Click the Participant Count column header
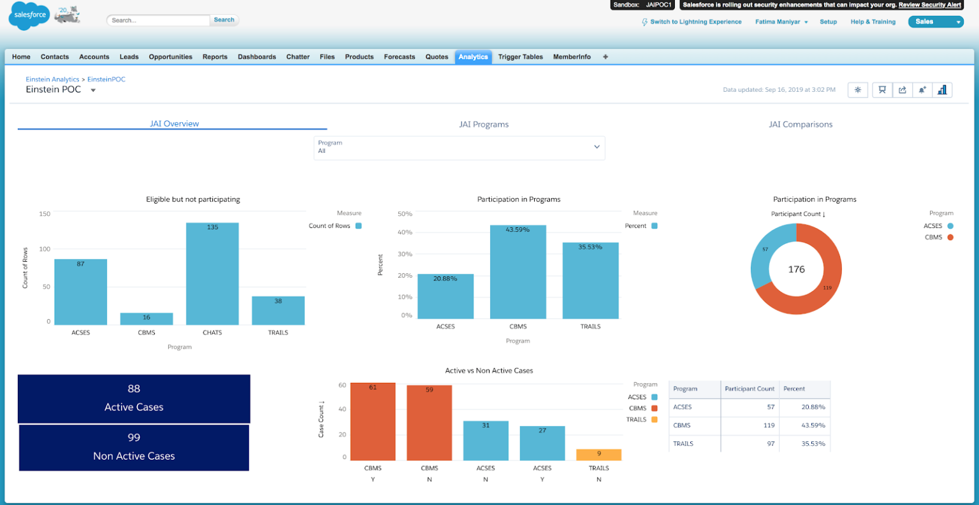Image resolution: width=979 pixels, height=505 pixels. [x=750, y=388]
